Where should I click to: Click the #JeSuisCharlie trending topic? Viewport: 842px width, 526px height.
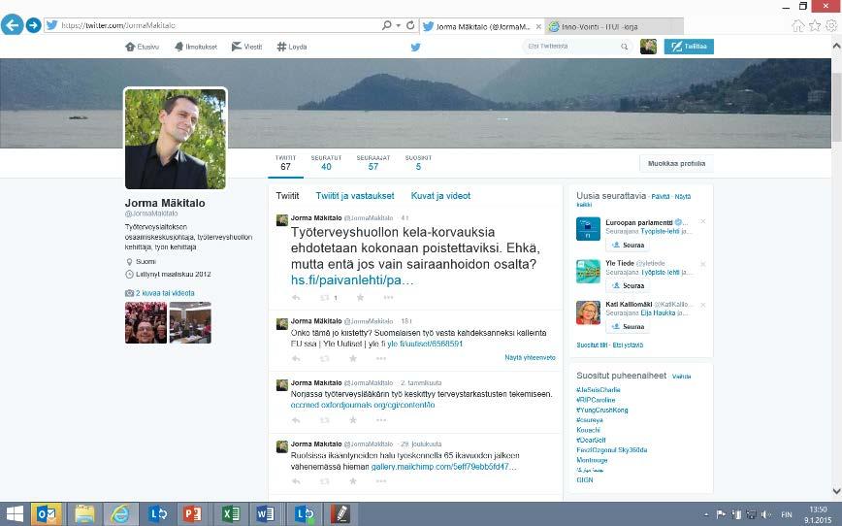tap(599, 389)
